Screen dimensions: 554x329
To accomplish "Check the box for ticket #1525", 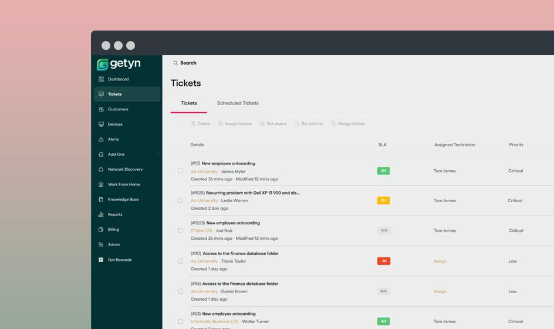I will click(181, 200).
